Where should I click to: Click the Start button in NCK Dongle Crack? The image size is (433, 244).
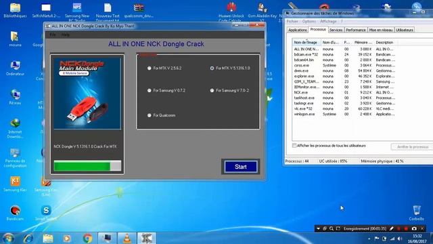point(241,167)
